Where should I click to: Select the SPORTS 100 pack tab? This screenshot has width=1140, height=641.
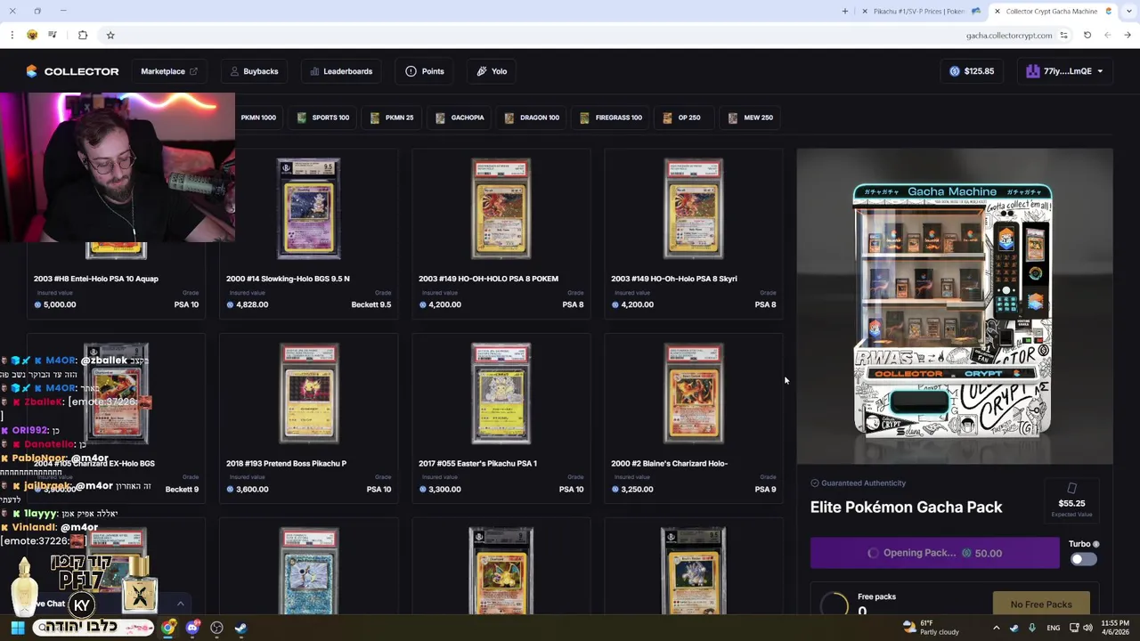tap(322, 118)
